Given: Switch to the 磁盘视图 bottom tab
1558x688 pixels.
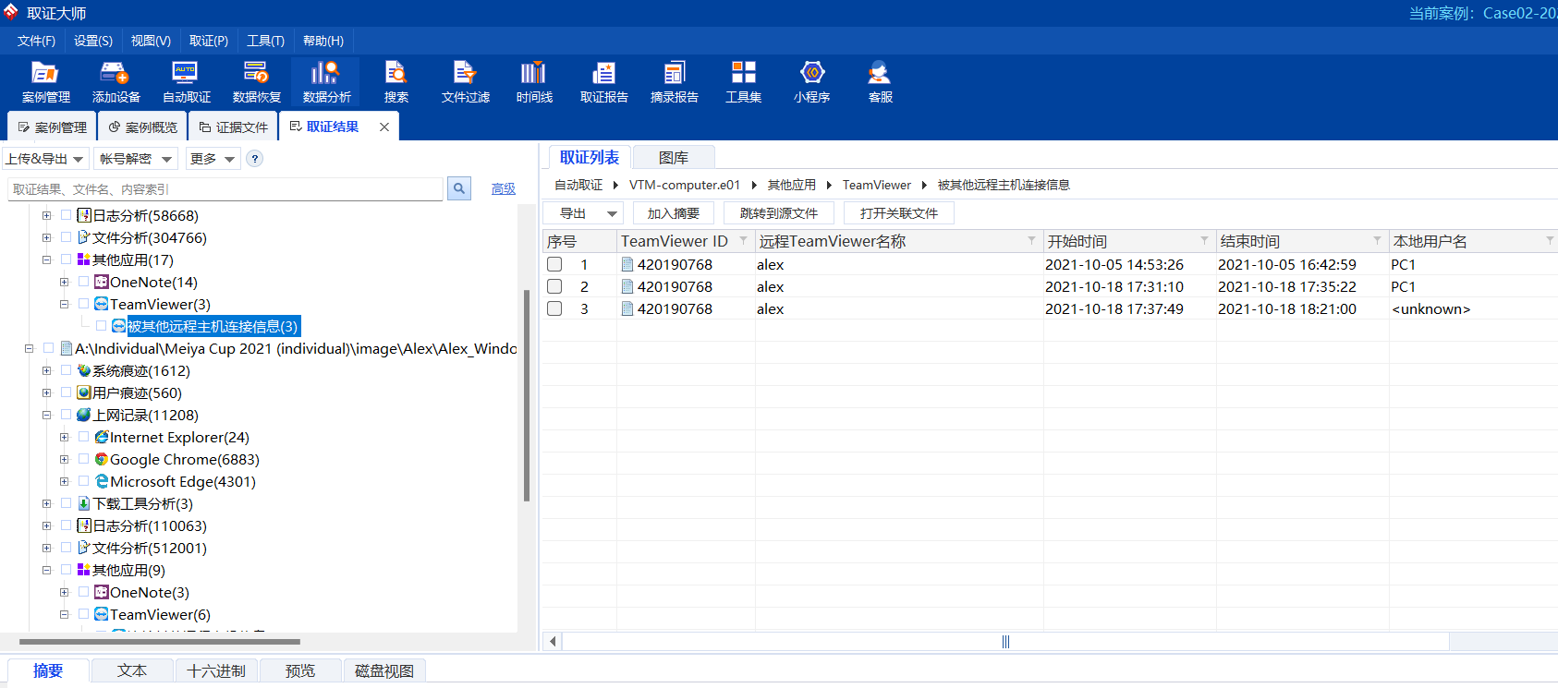Looking at the screenshot, I should [x=384, y=671].
